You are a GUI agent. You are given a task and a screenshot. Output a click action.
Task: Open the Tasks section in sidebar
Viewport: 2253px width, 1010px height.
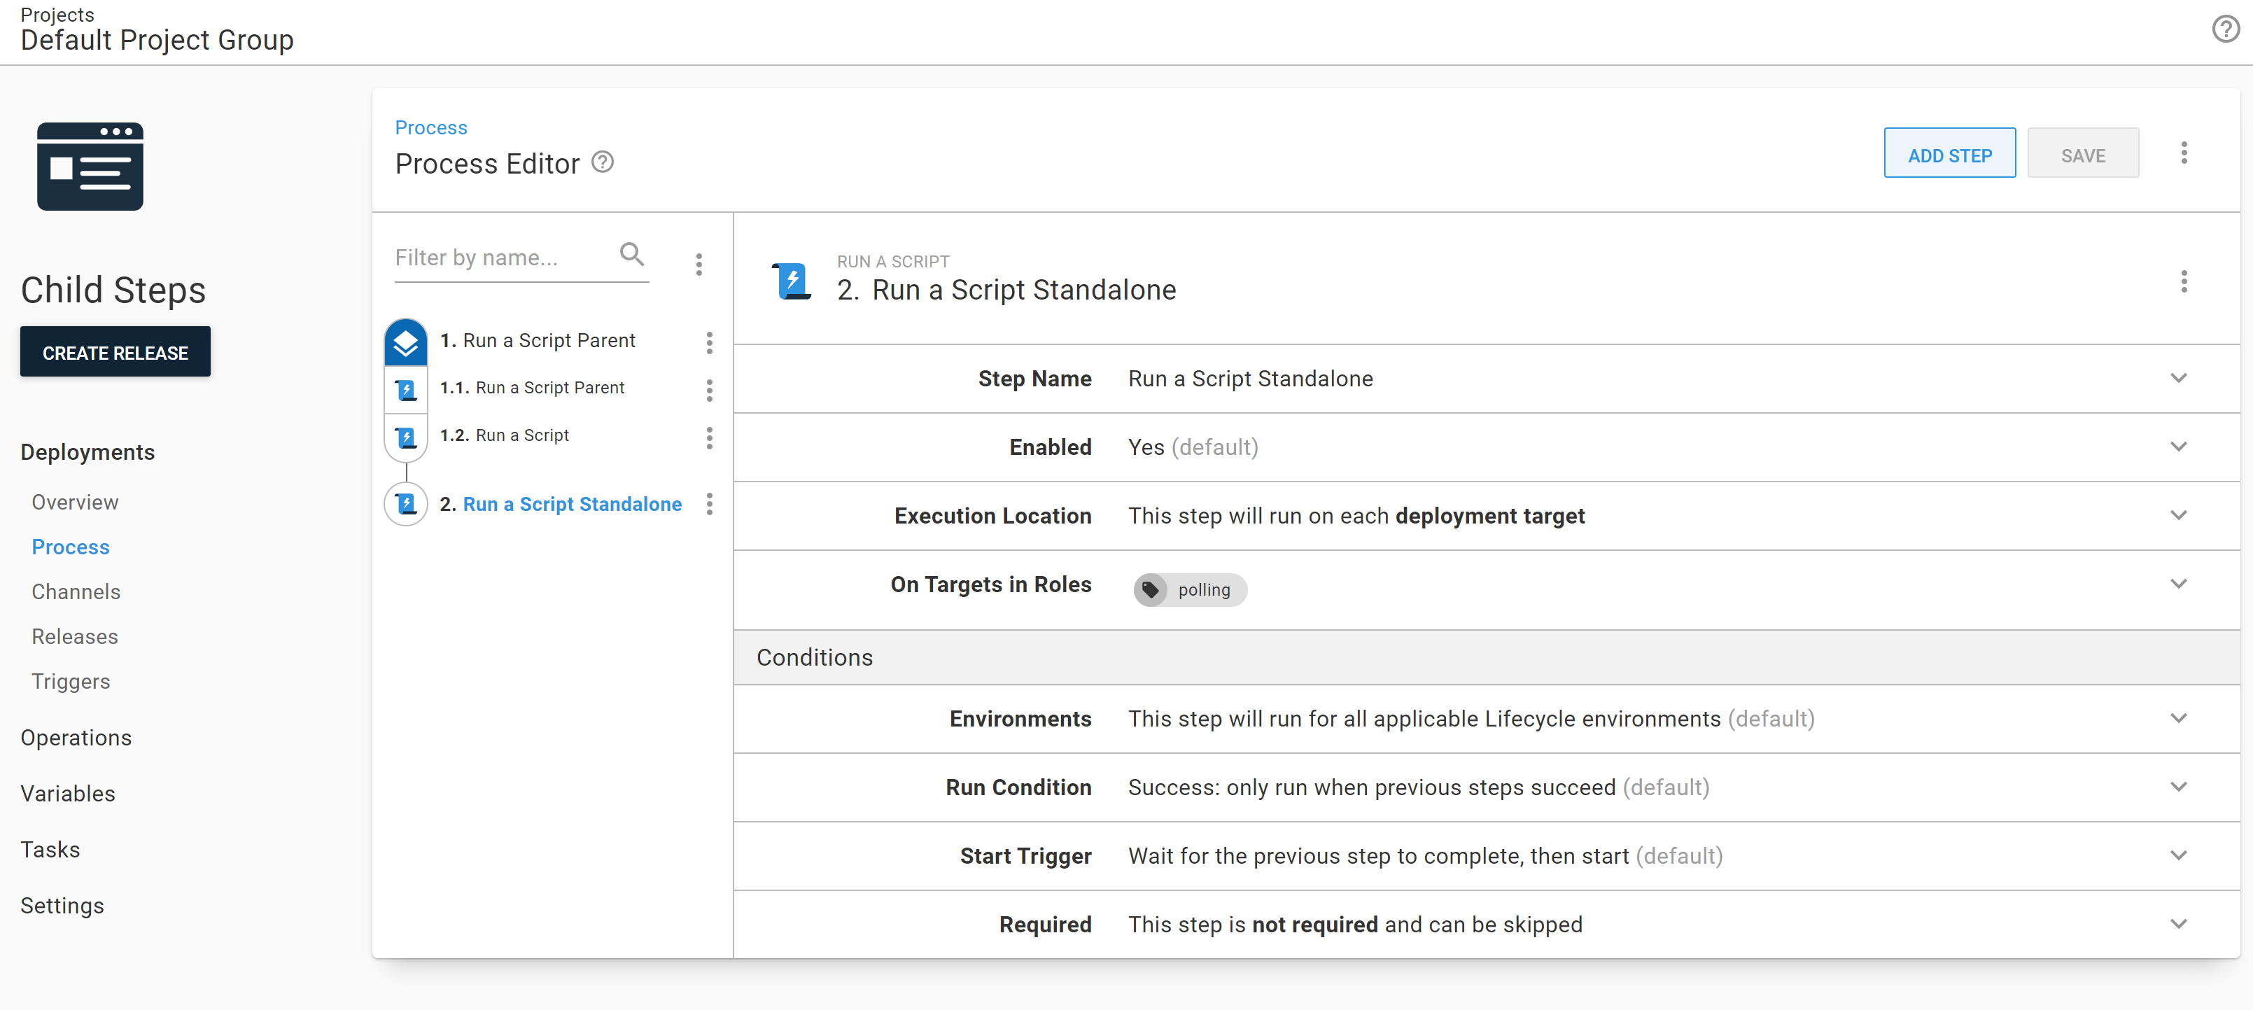click(x=50, y=850)
